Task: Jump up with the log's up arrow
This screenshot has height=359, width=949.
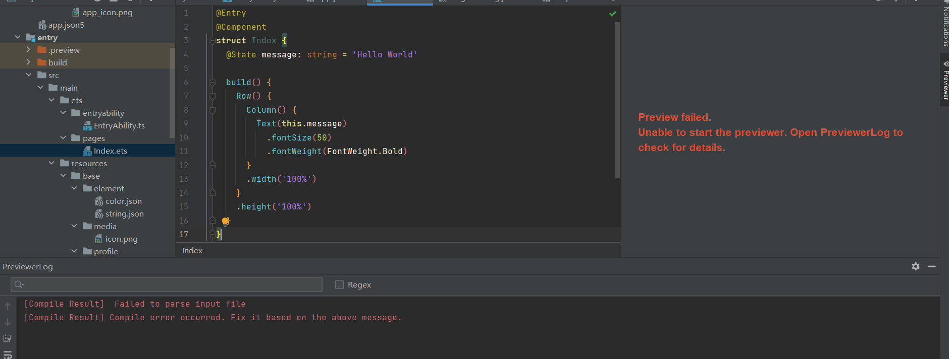Action: click(8, 306)
